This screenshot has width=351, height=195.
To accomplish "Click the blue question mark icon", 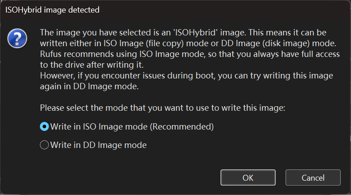I will [x=17, y=39].
